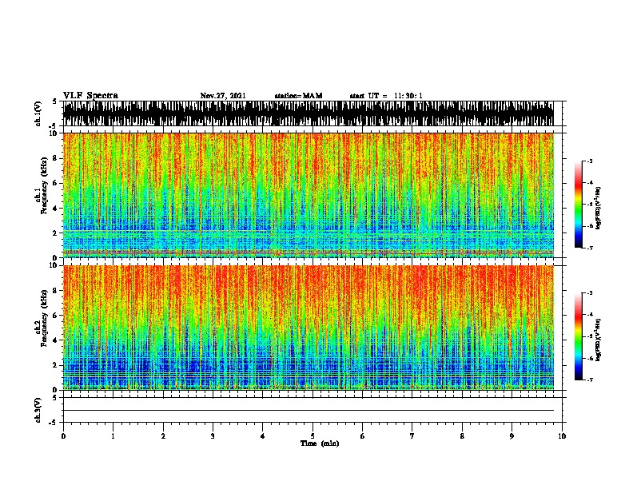Click the "2" tick on the time axis
This screenshot has width=633, height=489.
click(163, 436)
